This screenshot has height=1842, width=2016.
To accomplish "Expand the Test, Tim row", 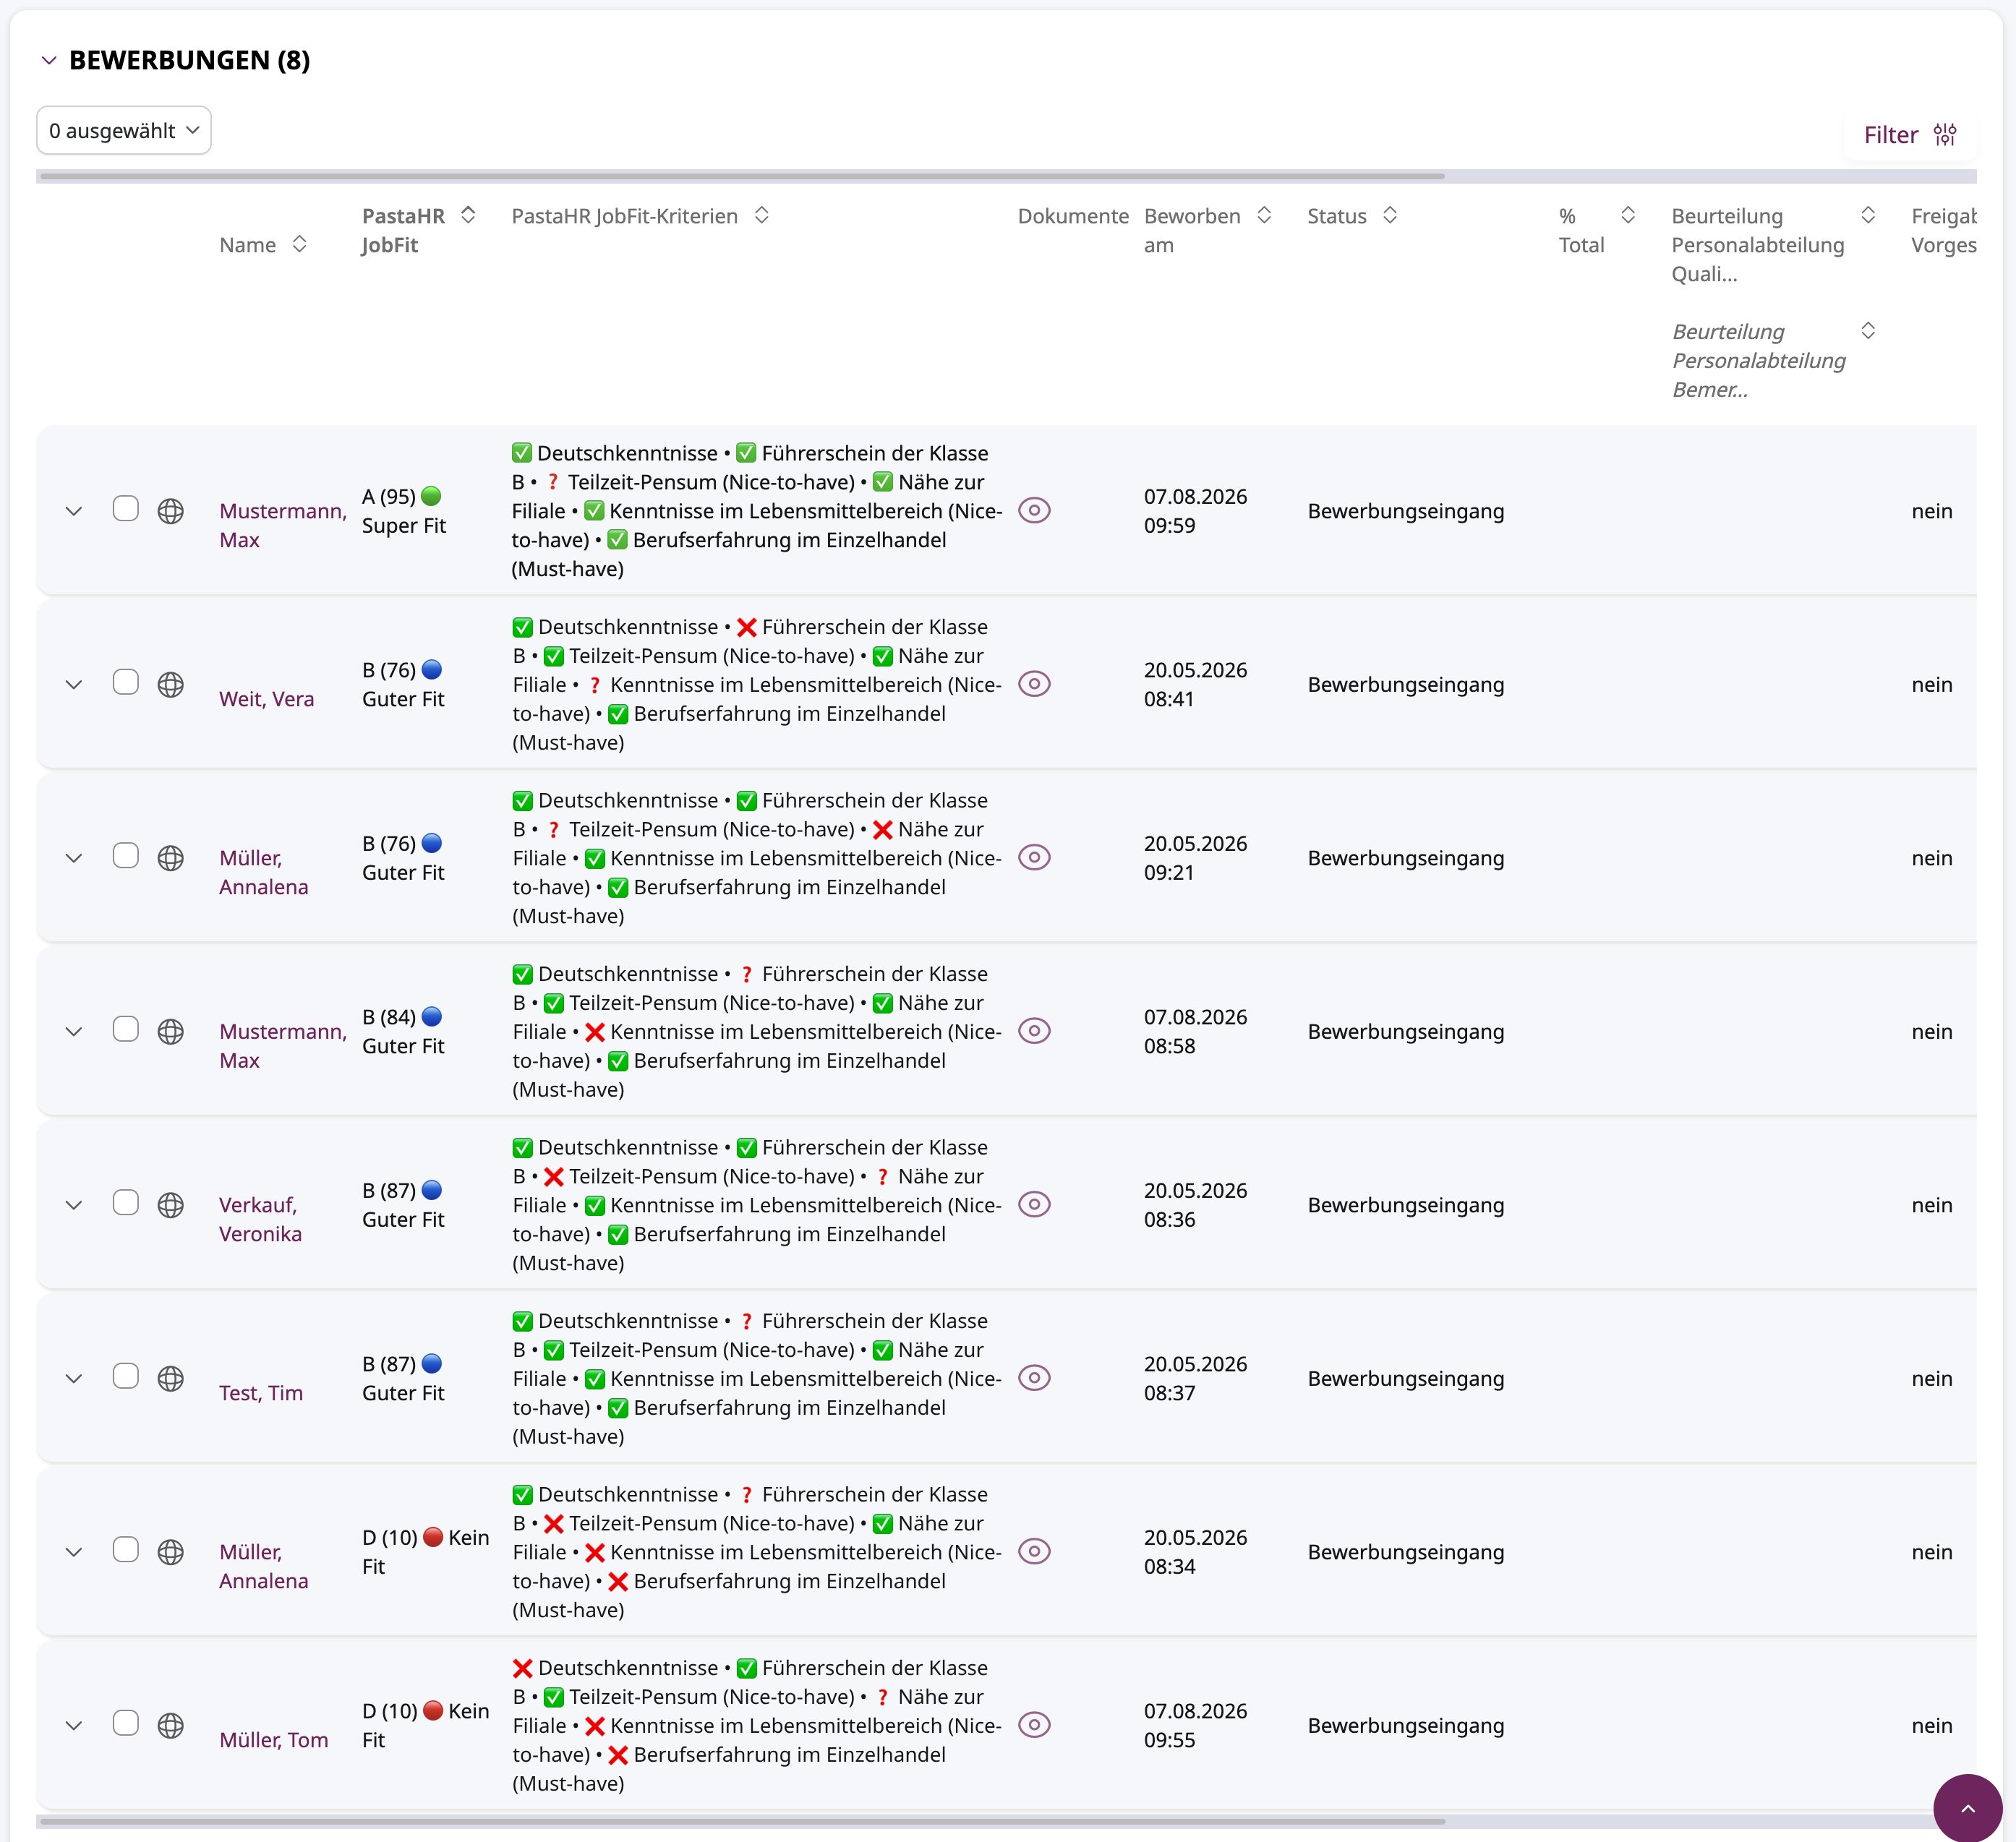I will click(x=74, y=1379).
